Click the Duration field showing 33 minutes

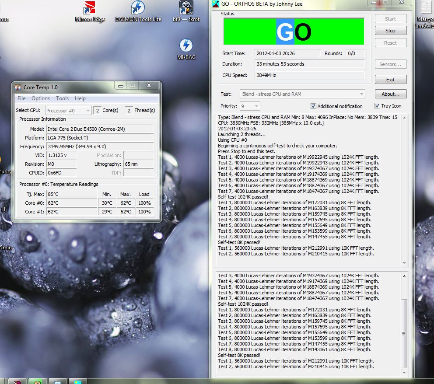[309, 64]
